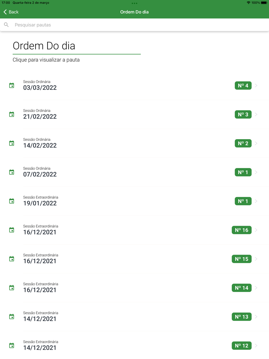This screenshot has height=359, width=269.
Task: Click calendar icon beside session Nº 13
Action: (12, 317)
